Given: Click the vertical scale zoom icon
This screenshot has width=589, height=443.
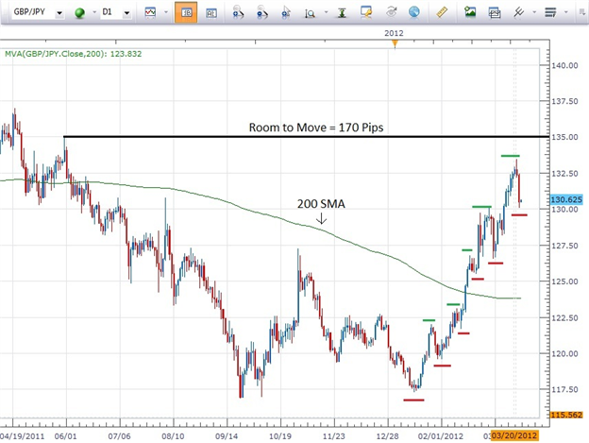Looking at the screenshot, I should click(x=310, y=13).
